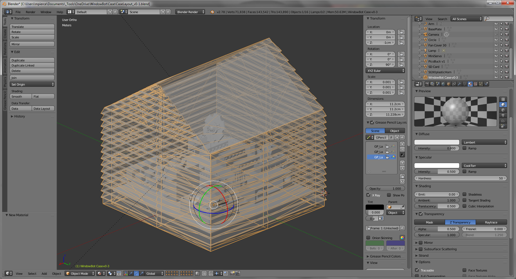
Task: Open the Help menu
Action: [x=60, y=12]
